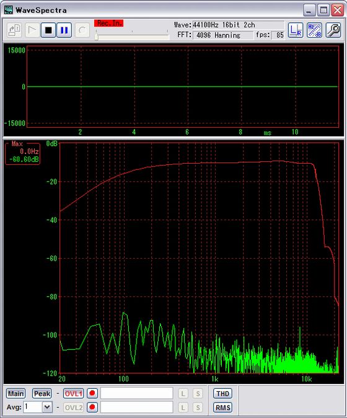Click the 15000 waveform amplitude label
The image size is (347, 418).
pyautogui.click(x=17, y=50)
